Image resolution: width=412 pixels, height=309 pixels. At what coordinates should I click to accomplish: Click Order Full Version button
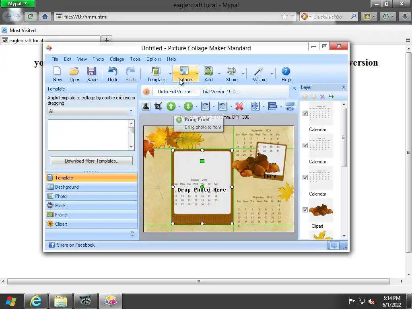176,92
